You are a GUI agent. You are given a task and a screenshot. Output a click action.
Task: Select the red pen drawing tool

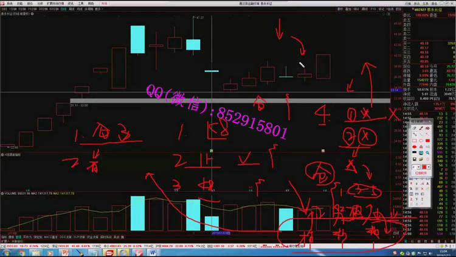tap(421, 128)
